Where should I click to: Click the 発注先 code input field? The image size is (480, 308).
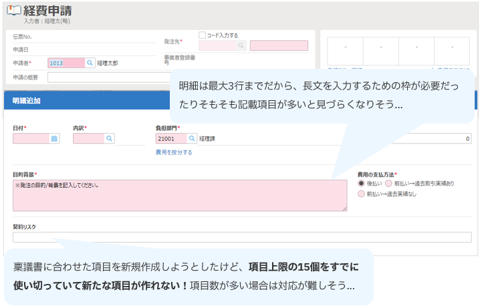tap(217, 46)
